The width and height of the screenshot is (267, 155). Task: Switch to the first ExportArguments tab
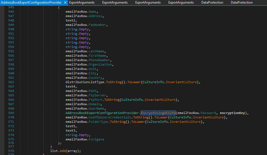pyautogui.click(x=82, y=2)
